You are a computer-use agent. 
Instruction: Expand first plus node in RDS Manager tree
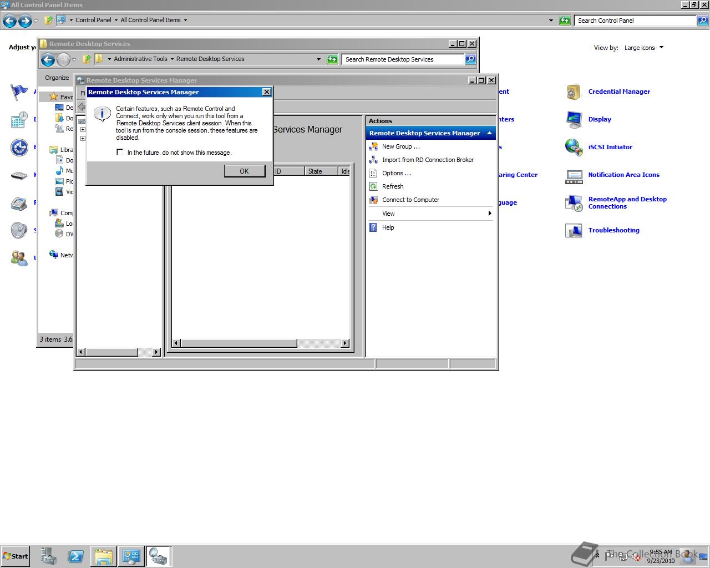point(83,130)
